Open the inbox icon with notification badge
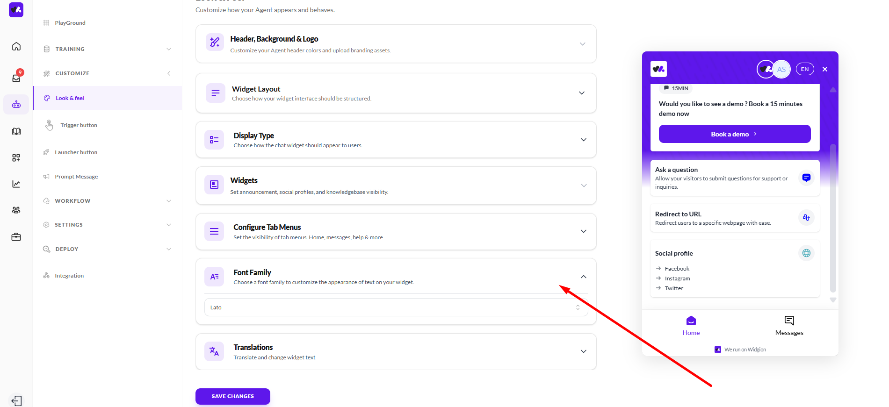The image size is (889, 407). pos(16,78)
